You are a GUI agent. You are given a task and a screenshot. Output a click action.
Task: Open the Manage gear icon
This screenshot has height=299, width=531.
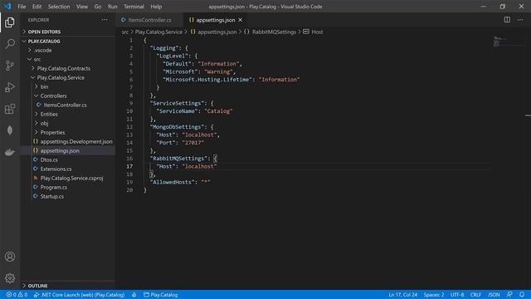(x=10, y=278)
